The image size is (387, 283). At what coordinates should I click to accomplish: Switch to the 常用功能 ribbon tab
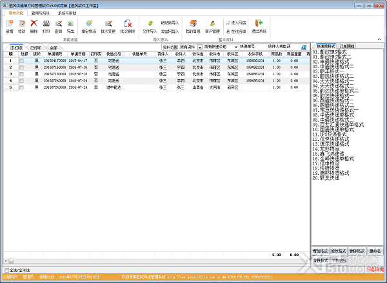coord(15,13)
